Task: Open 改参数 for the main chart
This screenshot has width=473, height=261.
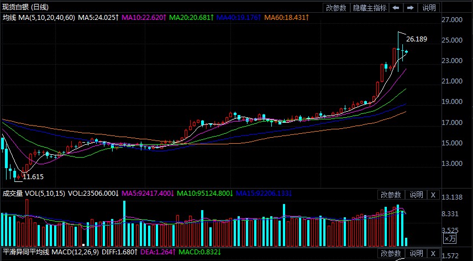Action: (x=336, y=8)
